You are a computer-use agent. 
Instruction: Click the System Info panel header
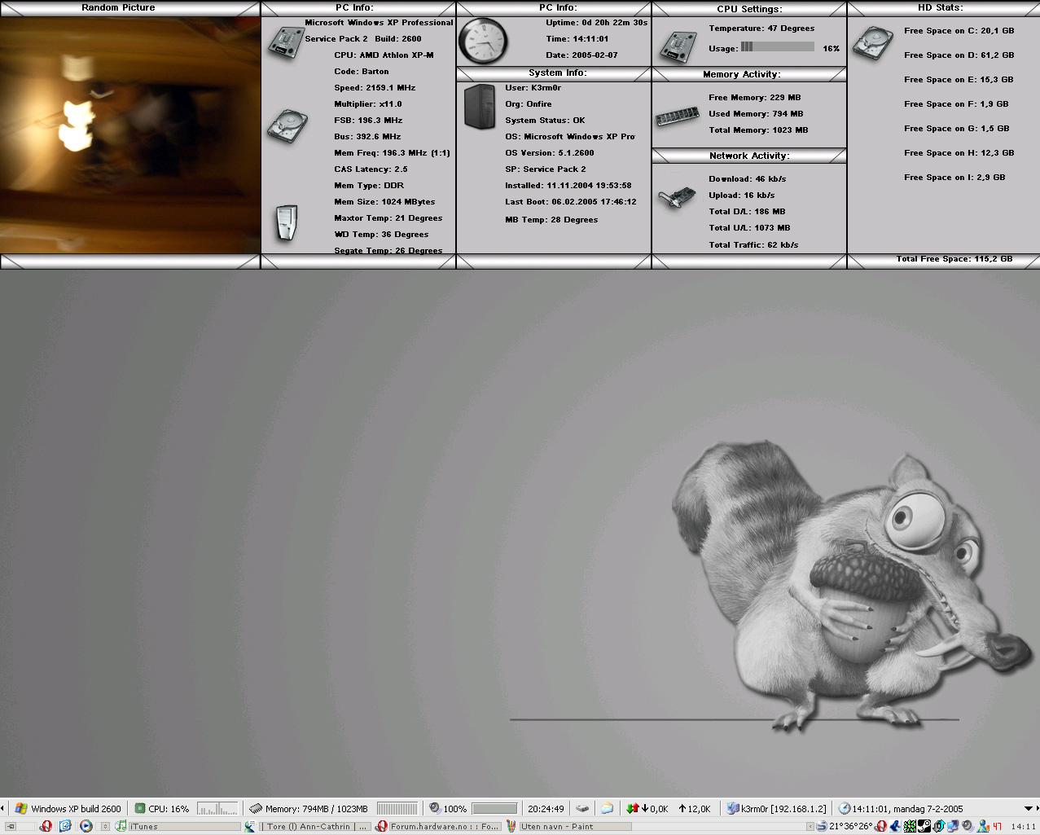coord(554,73)
